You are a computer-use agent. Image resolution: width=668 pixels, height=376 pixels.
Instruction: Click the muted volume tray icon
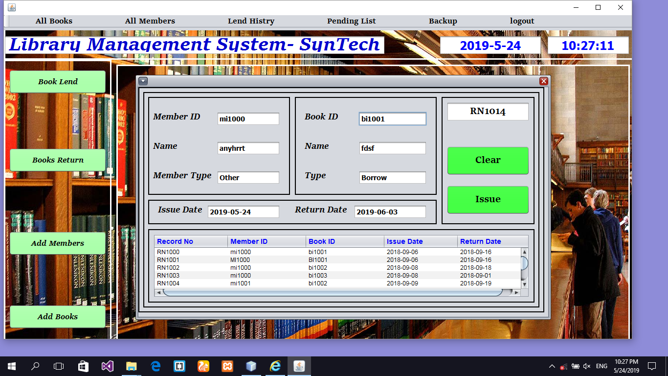point(587,366)
